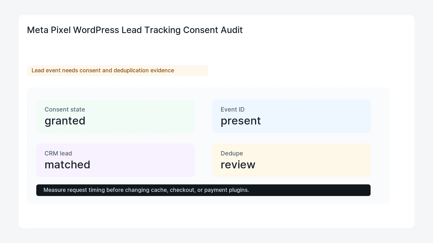Click the 'present' value

pyautogui.click(x=241, y=121)
